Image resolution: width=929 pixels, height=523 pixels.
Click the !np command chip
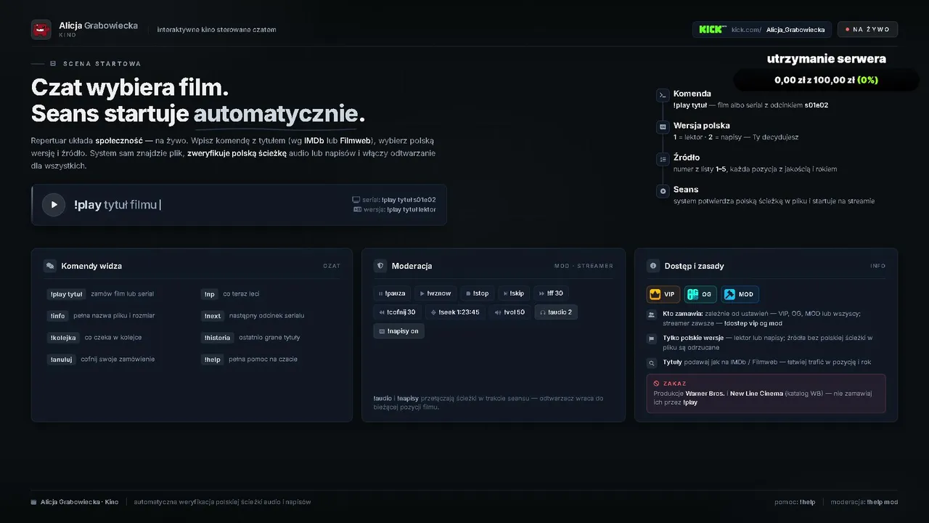pos(210,294)
